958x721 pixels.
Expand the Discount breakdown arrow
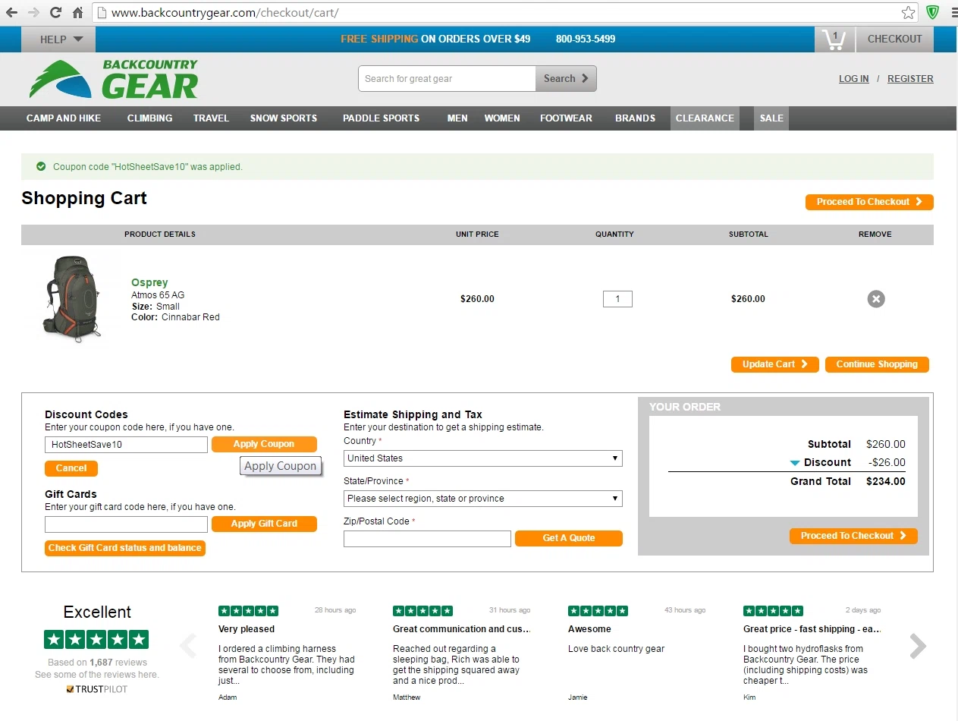coord(795,463)
